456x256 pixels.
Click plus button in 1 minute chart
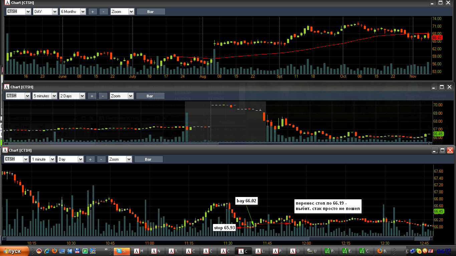[x=90, y=159]
